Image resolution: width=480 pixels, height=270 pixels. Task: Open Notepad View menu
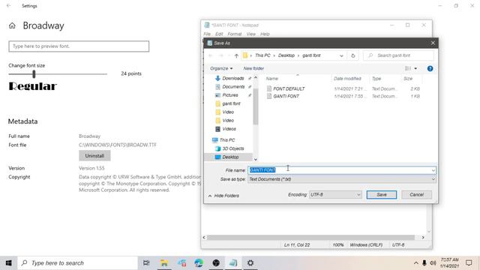[250, 34]
